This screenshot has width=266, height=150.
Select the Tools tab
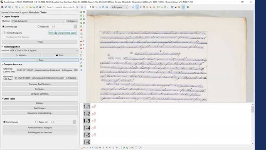[x=43, y=12]
